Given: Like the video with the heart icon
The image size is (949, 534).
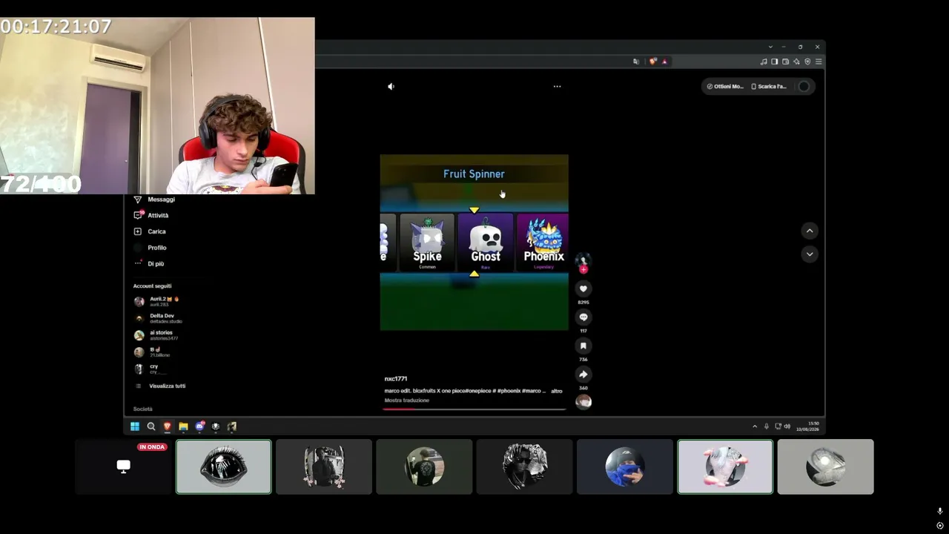Looking at the screenshot, I should tap(583, 289).
